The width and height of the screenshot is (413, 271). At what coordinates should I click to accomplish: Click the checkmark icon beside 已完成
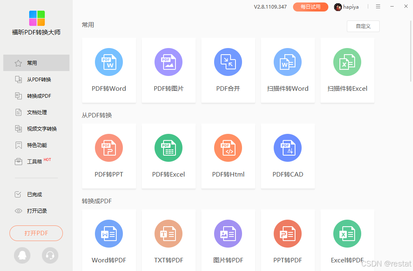(x=18, y=195)
